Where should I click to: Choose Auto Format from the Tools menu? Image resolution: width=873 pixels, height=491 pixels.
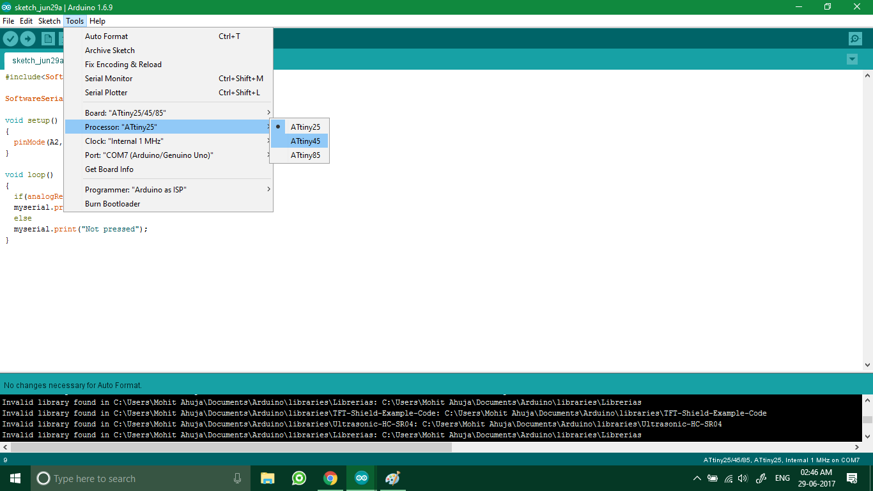(x=169, y=36)
